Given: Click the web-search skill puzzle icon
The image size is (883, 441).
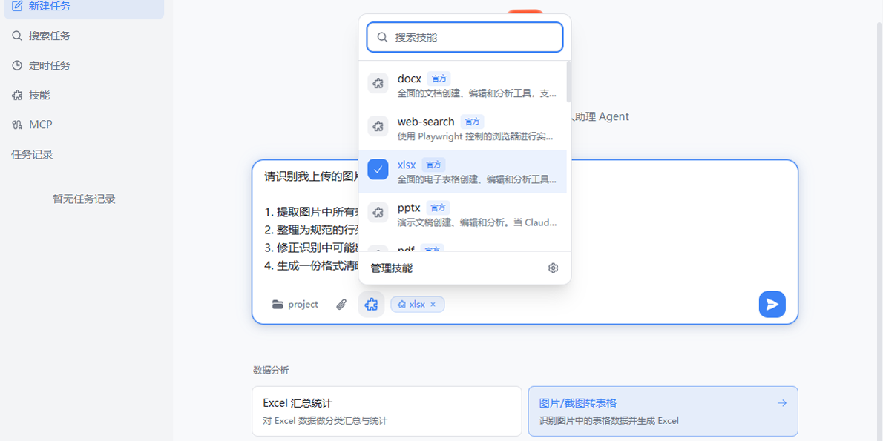Looking at the screenshot, I should [x=378, y=127].
